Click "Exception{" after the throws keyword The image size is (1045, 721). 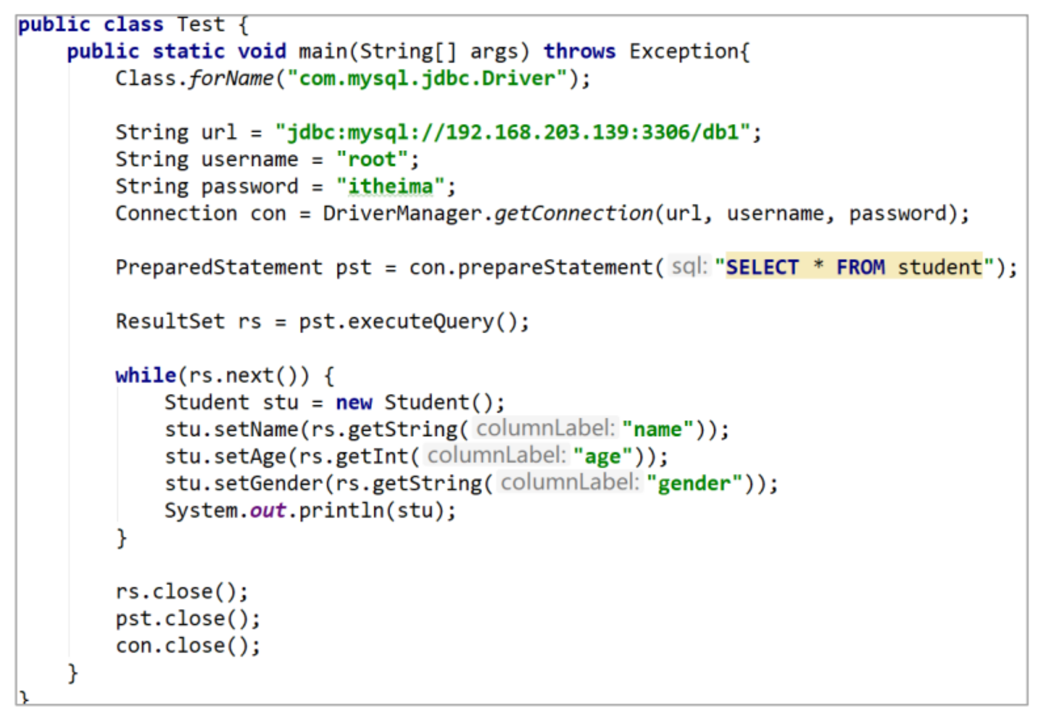click(689, 51)
